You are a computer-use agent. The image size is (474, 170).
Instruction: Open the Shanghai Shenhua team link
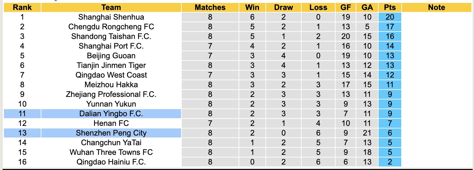tap(111, 17)
